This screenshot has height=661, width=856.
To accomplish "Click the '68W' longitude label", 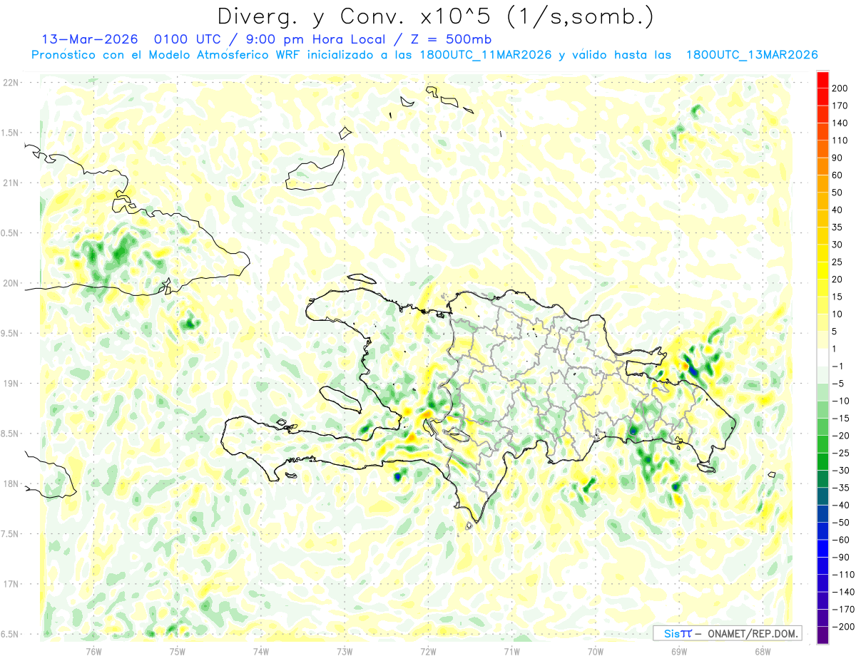I will (763, 652).
